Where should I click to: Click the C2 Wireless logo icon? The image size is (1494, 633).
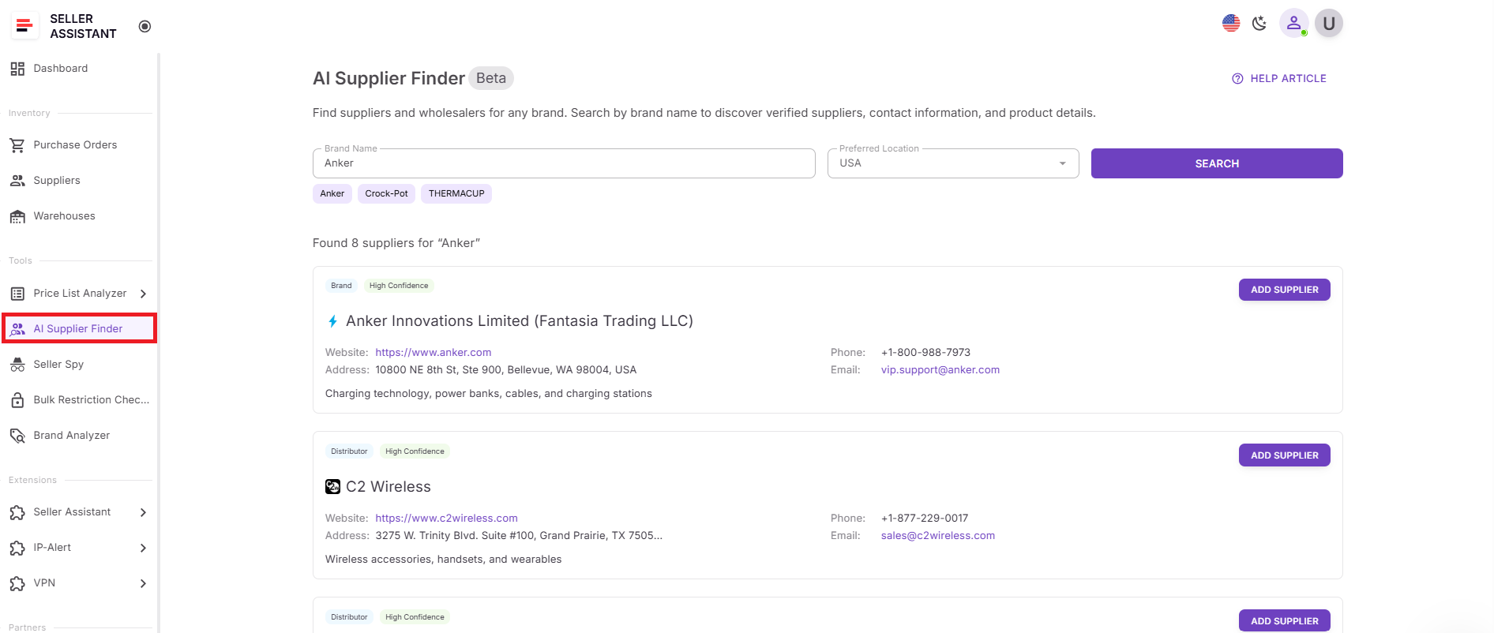click(333, 487)
